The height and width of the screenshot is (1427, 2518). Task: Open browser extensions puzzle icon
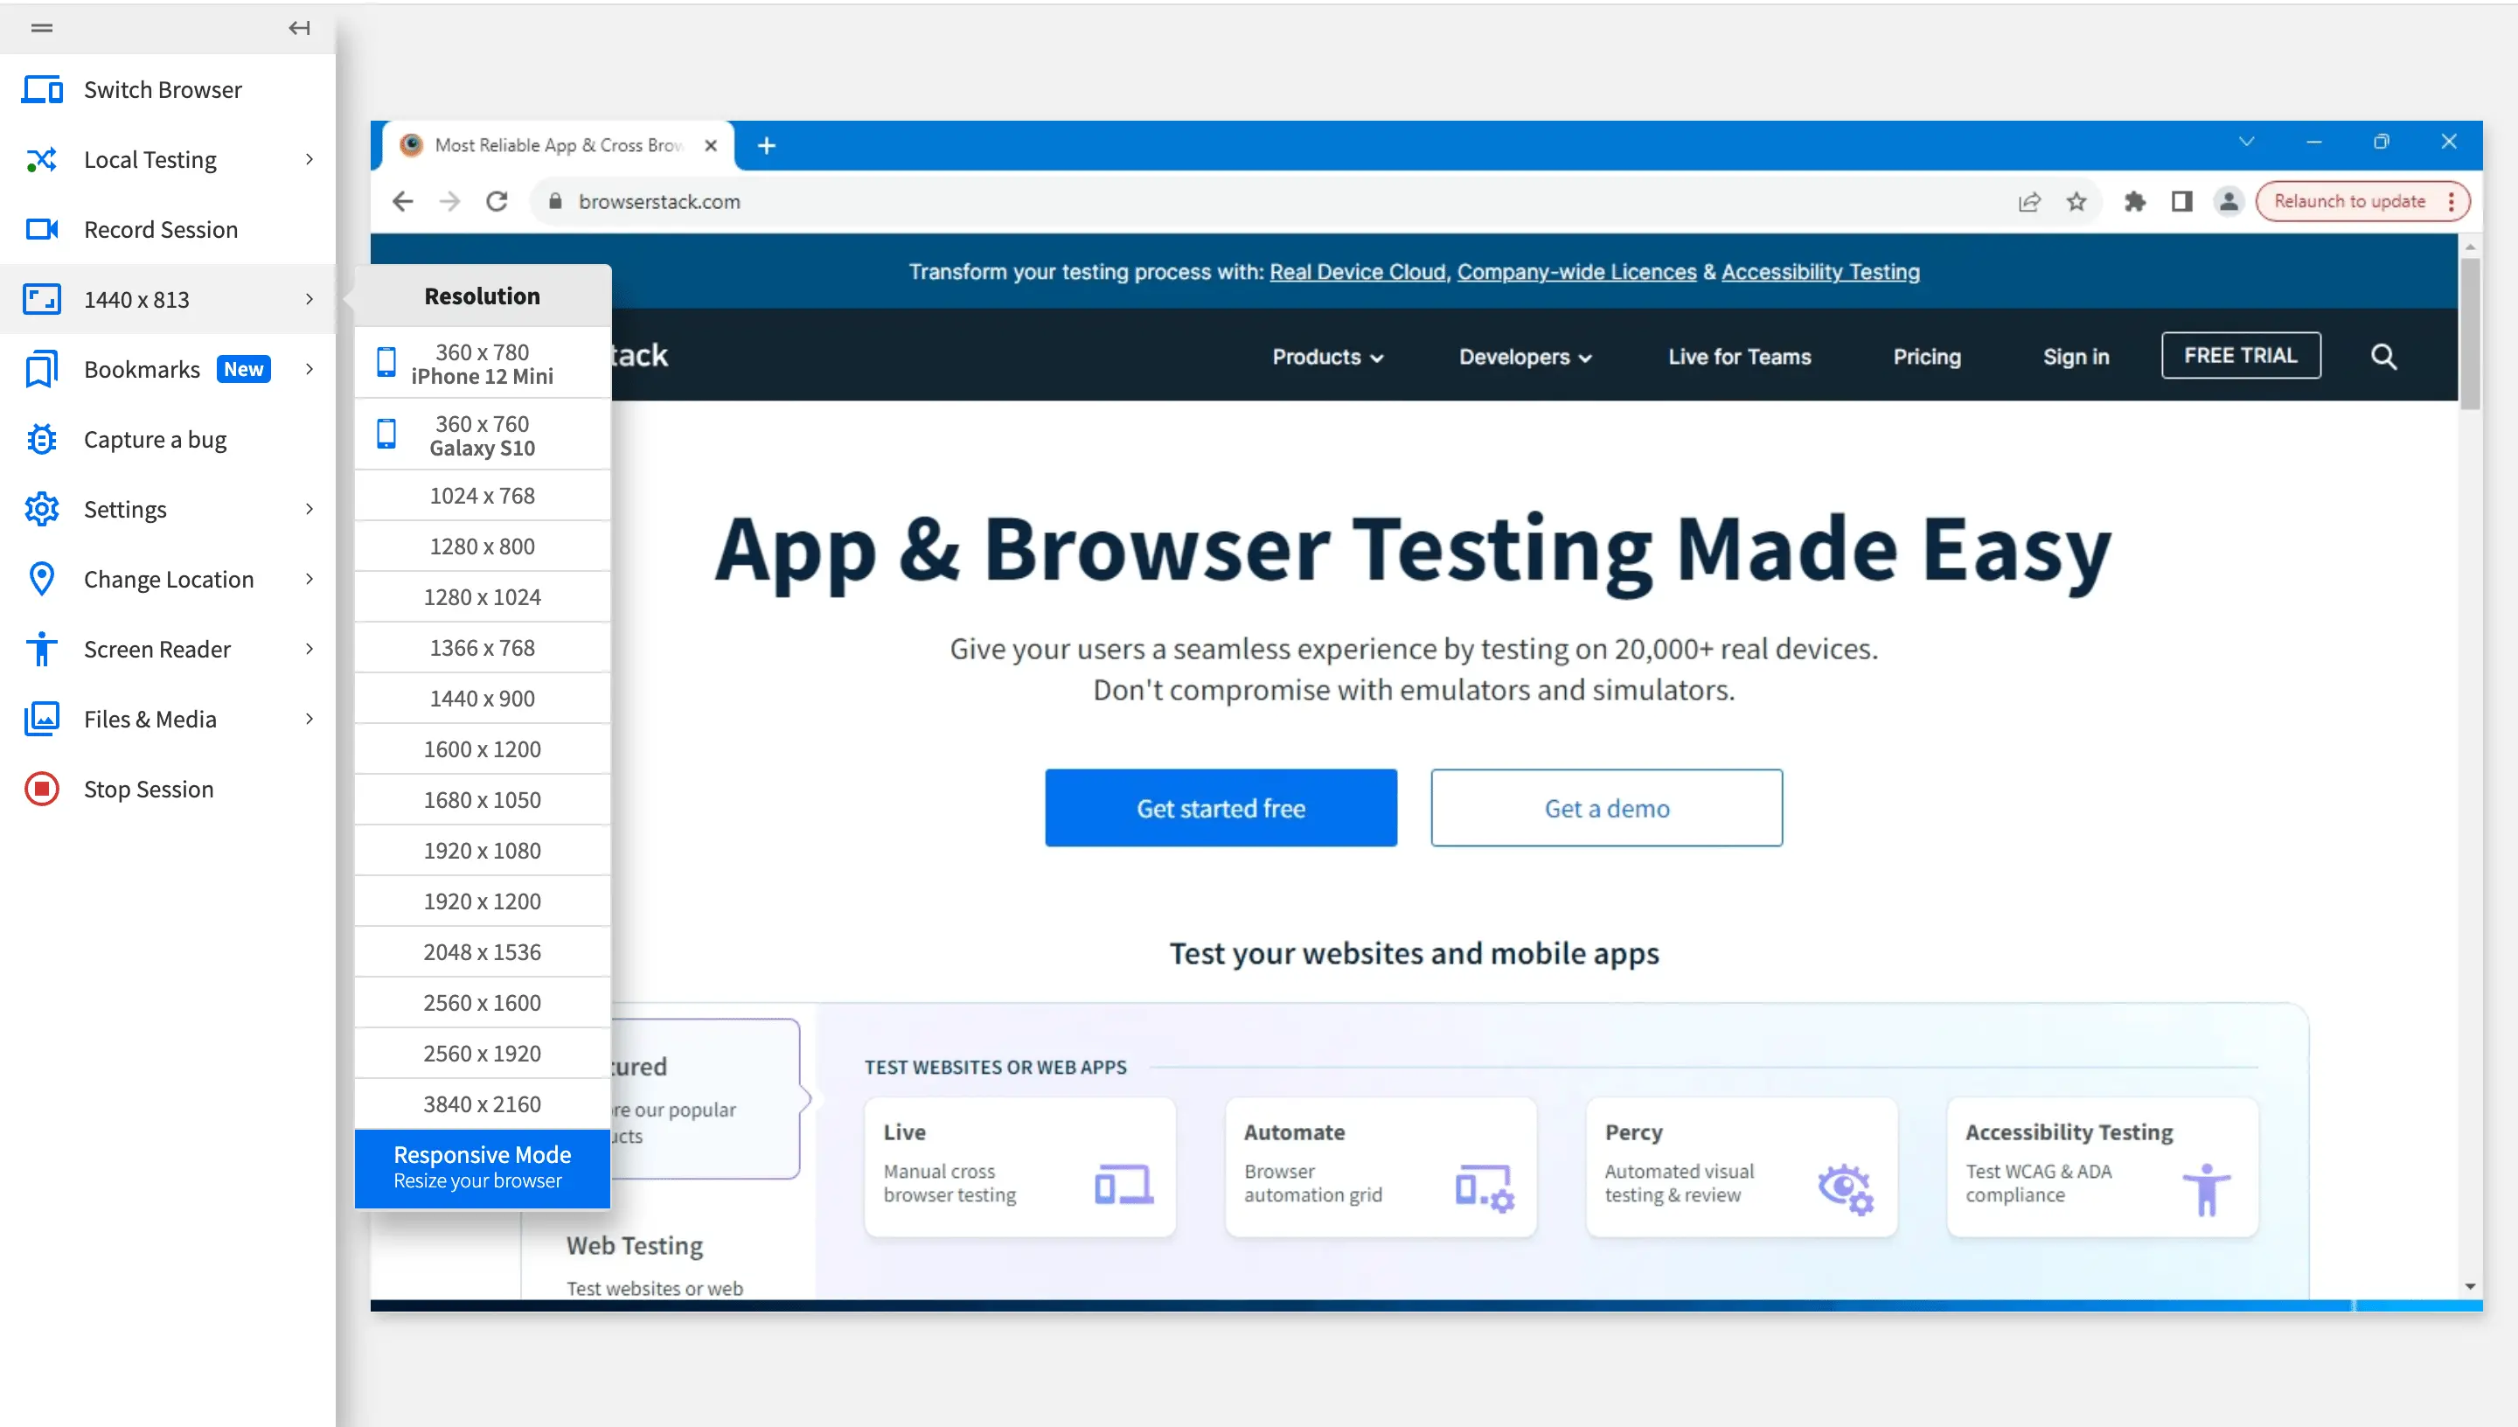point(2134,201)
